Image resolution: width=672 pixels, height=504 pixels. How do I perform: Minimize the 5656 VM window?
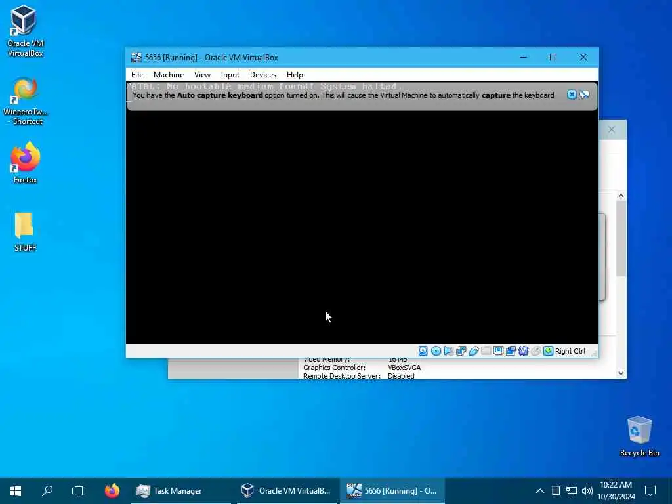(x=523, y=57)
